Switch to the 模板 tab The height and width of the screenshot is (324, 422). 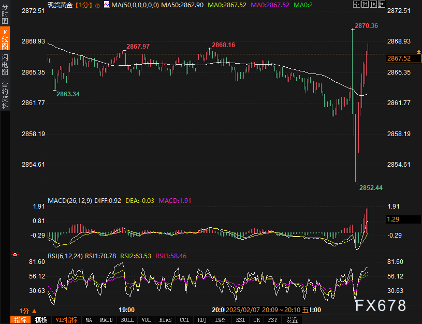point(41,320)
